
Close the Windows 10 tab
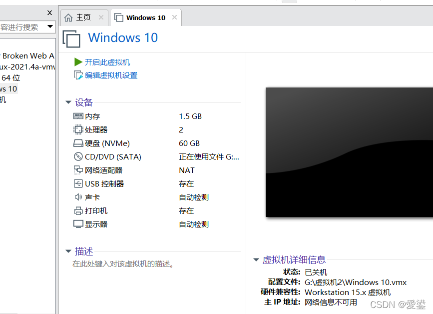[x=174, y=17]
